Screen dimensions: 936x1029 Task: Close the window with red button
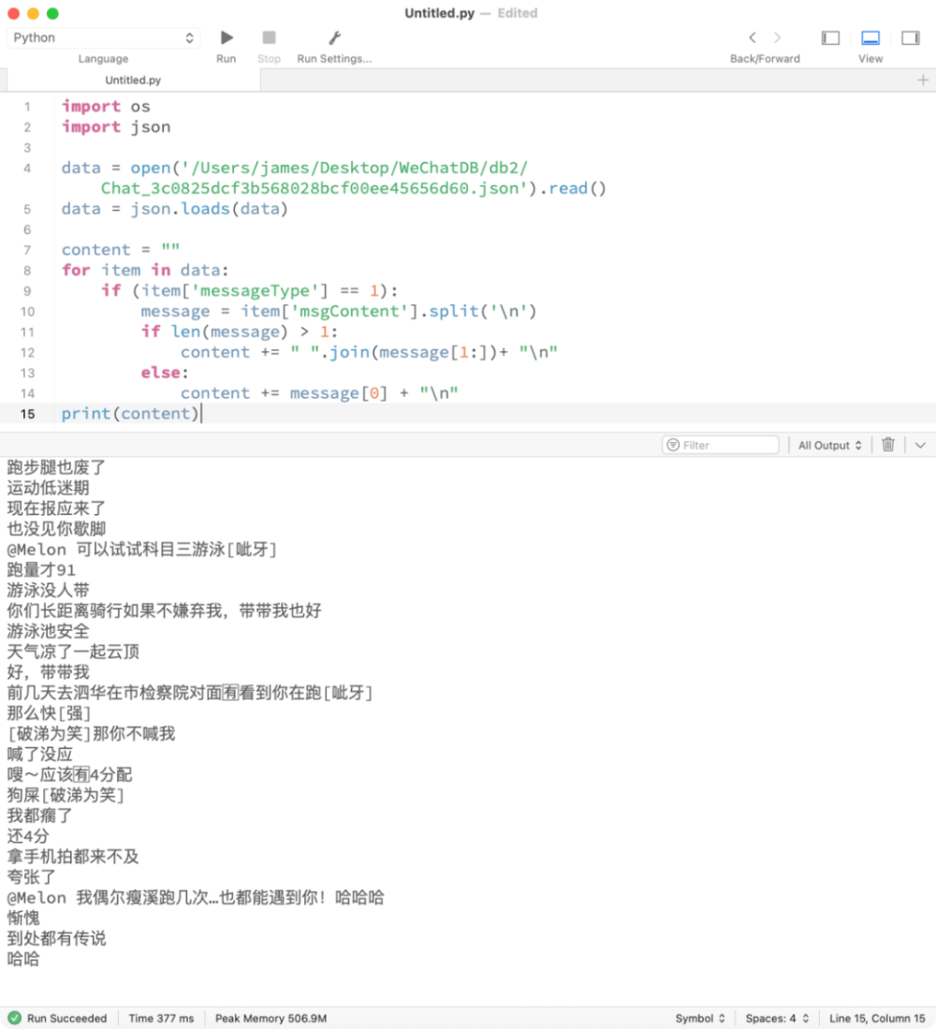click(14, 13)
